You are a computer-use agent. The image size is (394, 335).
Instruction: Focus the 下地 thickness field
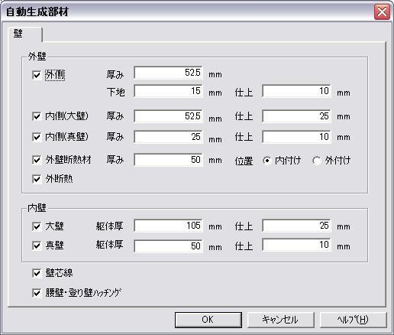click(168, 91)
